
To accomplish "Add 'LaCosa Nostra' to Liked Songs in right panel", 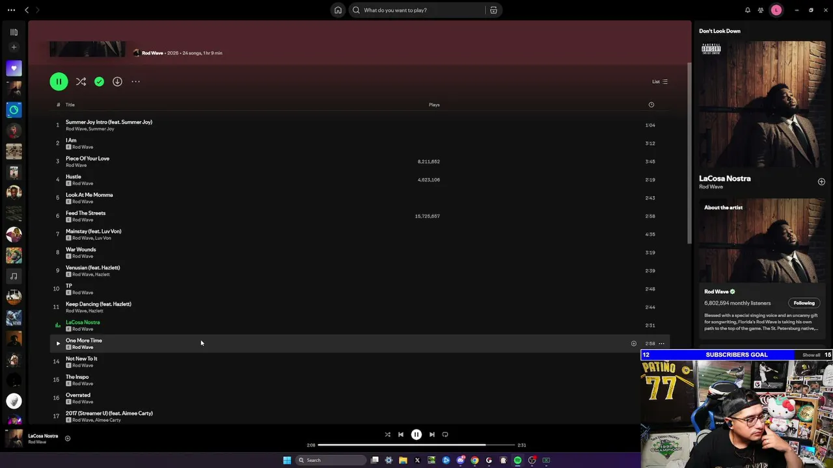I will point(821,182).
